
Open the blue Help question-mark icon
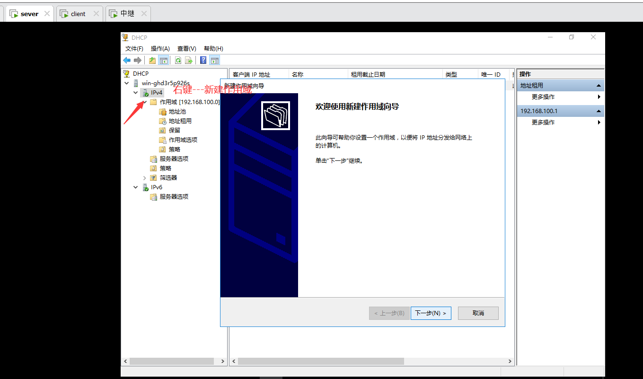tap(203, 60)
